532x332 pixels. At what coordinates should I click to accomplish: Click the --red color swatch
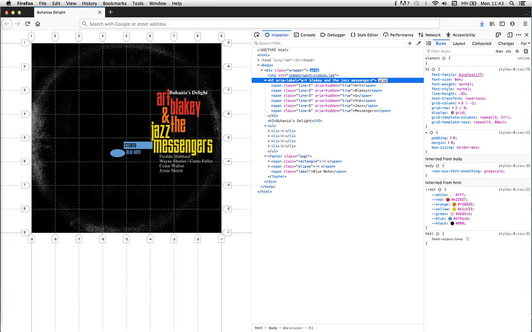pos(447,199)
